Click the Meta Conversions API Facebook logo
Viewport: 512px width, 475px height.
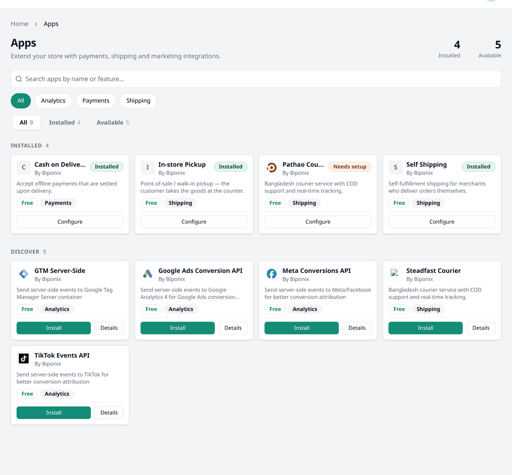(271, 274)
